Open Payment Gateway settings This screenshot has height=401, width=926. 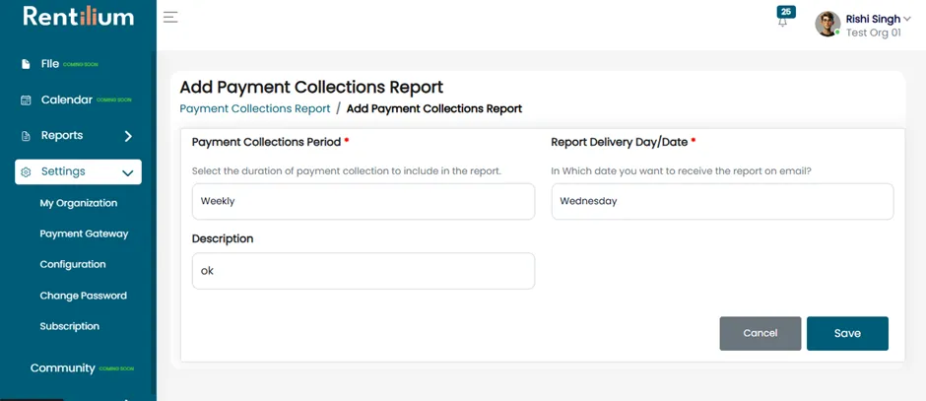[84, 234]
